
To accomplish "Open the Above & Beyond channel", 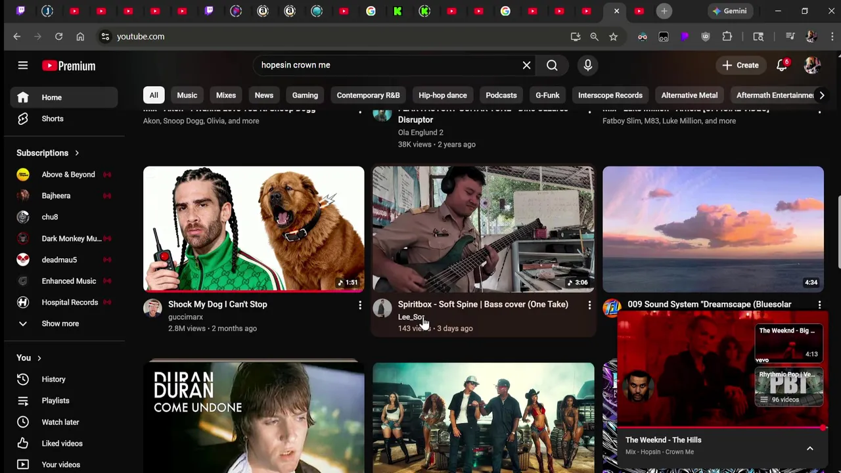I will (64, 174).
